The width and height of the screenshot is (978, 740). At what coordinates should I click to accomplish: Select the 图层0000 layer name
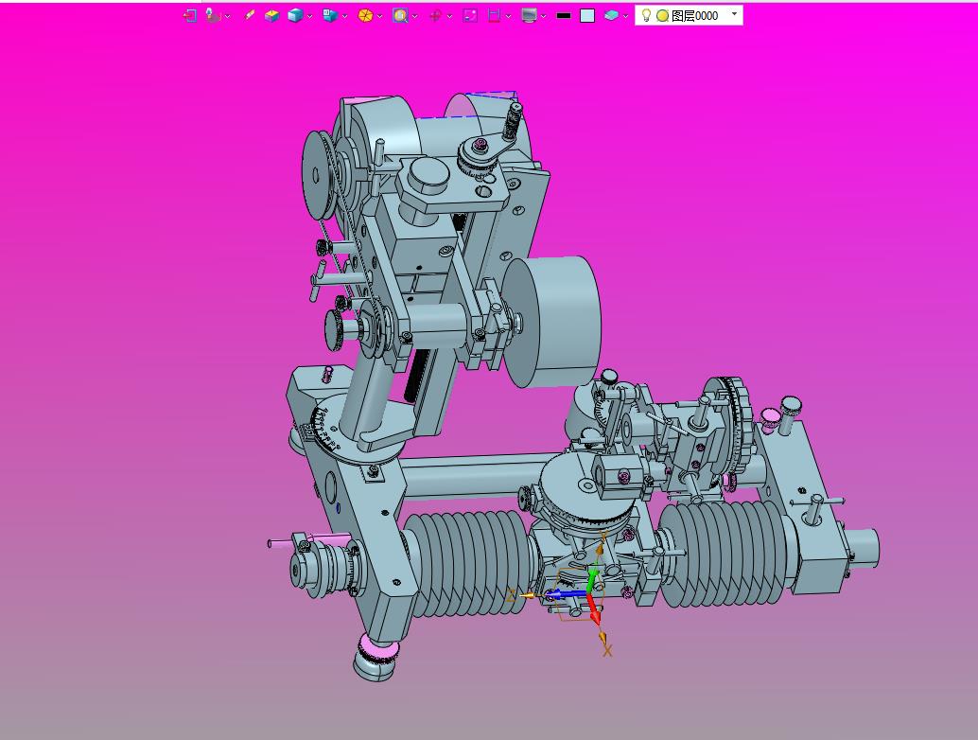point(695,15)
